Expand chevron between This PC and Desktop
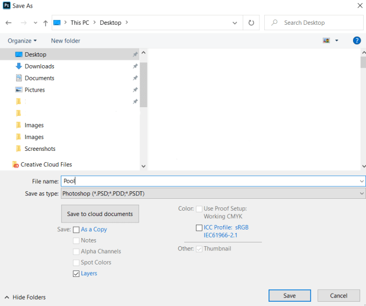The width and height of the screenshot is (366, 306). [x=95, y=23]
